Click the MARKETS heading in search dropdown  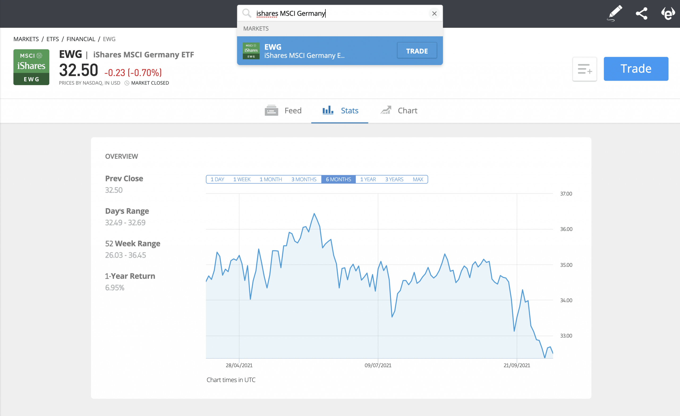pyautogui.click(x=256, y=29)
